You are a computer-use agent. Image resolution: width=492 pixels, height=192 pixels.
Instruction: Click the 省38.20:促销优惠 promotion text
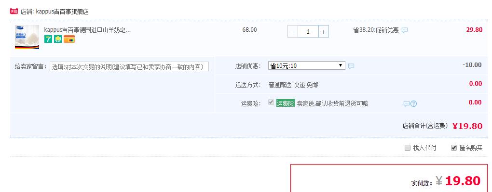click(x=376, y=30)
